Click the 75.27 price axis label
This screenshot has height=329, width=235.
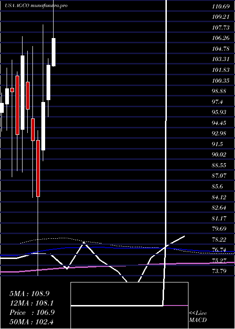219,261
